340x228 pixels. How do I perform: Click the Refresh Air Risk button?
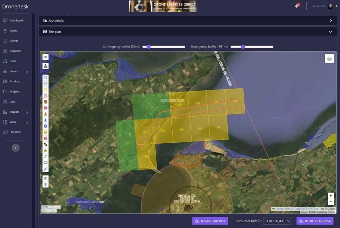[314, 221]
